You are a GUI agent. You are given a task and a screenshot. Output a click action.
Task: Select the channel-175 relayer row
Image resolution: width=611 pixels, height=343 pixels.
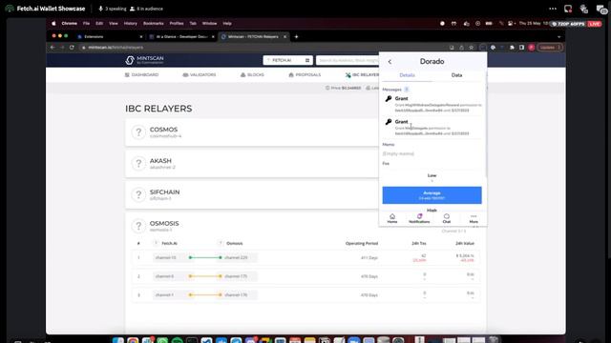click(x=305, y=276)
